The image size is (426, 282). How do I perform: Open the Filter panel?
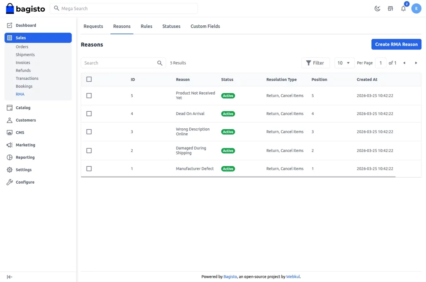[315, 63]
